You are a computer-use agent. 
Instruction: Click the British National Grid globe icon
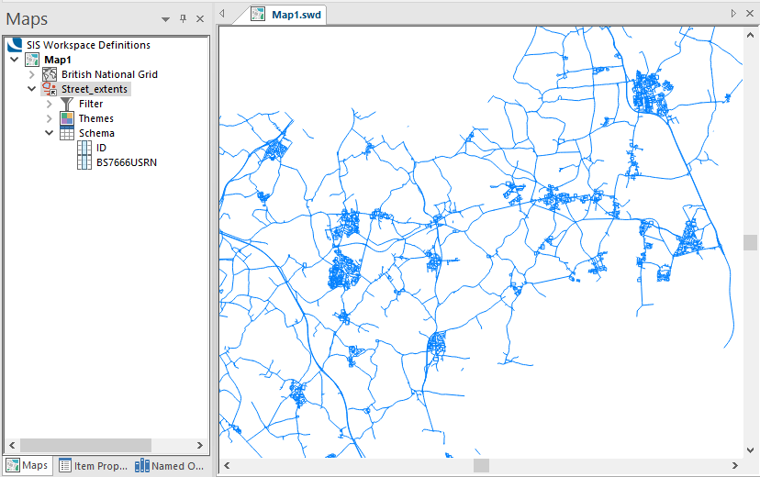click(x=50, y=74)
